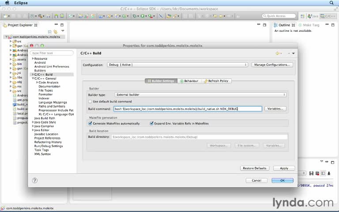Switch to the Behaviour tab
The image size is (339, 212).
point(189,81)
